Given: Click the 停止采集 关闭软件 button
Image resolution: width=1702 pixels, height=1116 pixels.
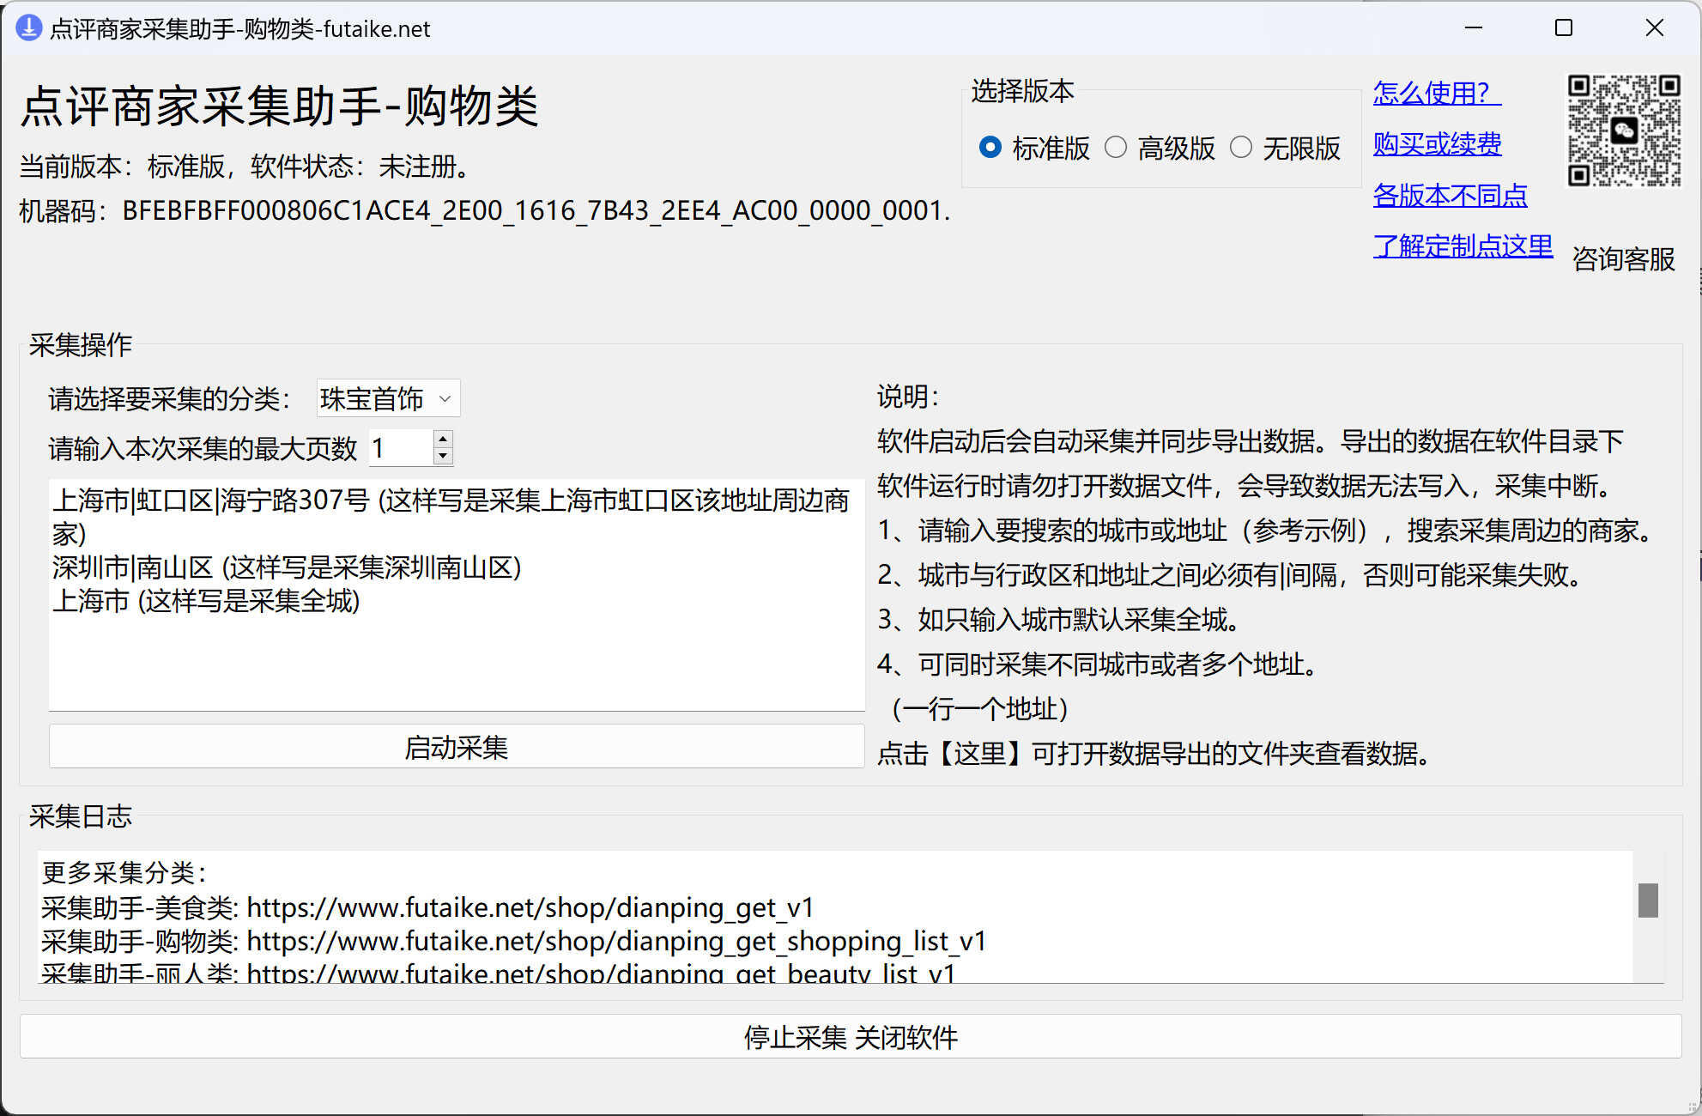Looking at the screenshot, I should 850,1037.
